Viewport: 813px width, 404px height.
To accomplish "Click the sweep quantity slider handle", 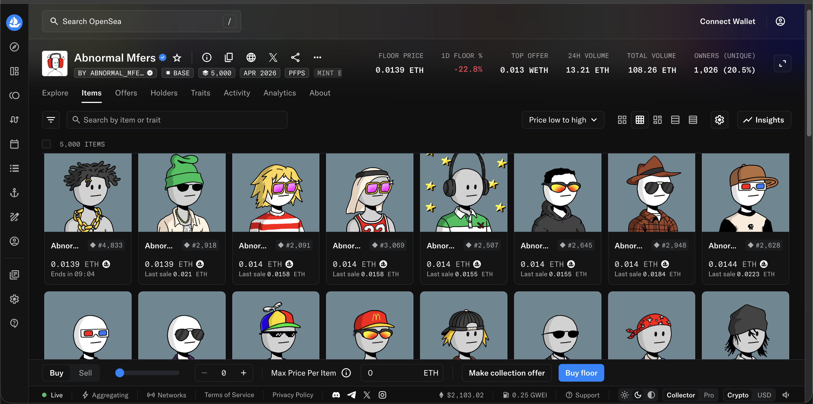I will pyautogui.click(x=120, y=373).
